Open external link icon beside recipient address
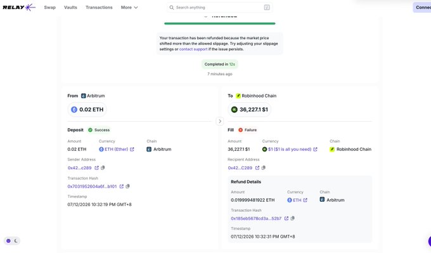 257,168
